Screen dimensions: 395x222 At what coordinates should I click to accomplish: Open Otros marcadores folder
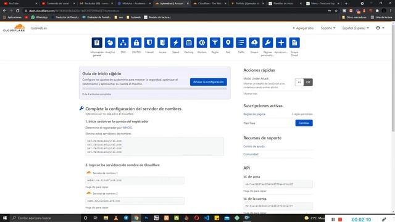pyautogui.click(x=354, y=17)
